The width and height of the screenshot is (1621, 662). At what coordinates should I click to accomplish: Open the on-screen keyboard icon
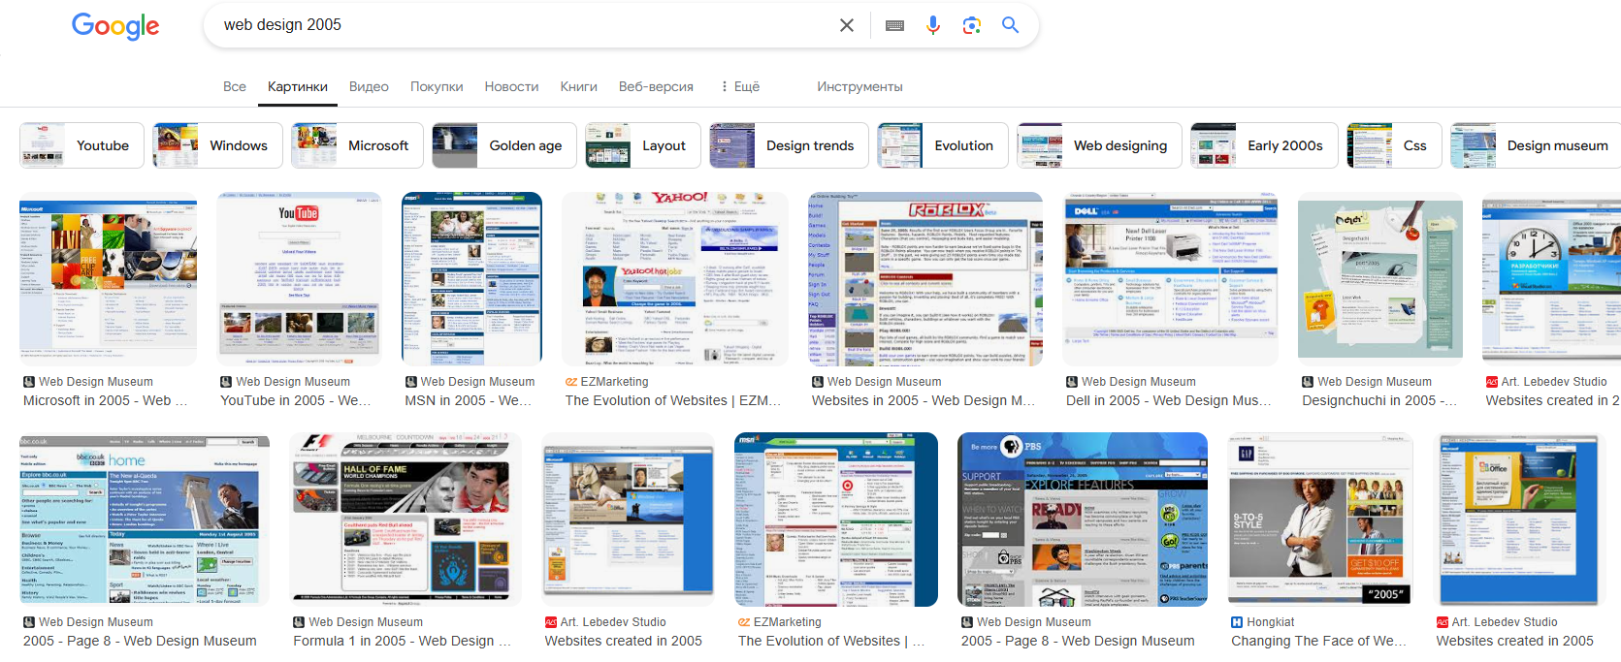click(x=894, y=25)
